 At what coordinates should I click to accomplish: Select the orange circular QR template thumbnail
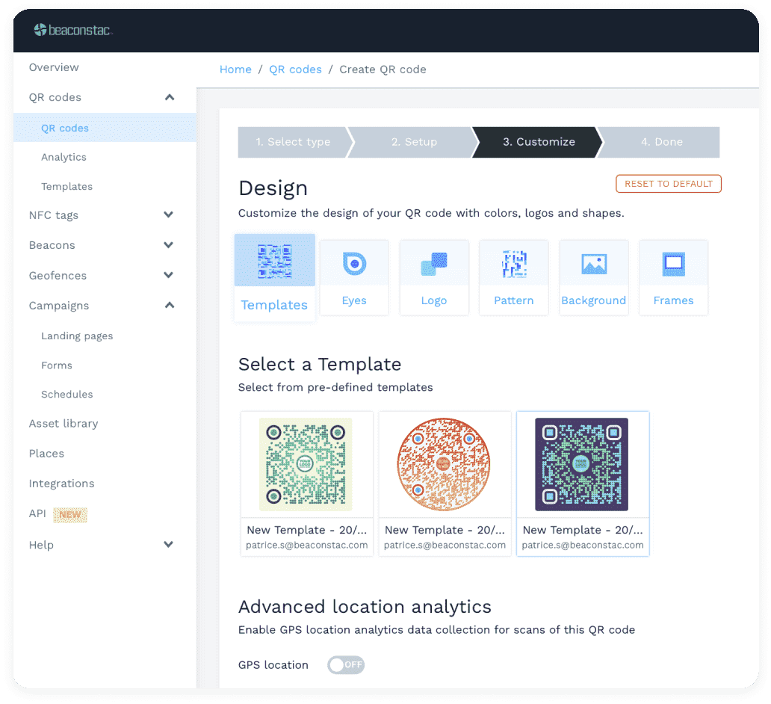pyautogui.click(x=444, y=464)
